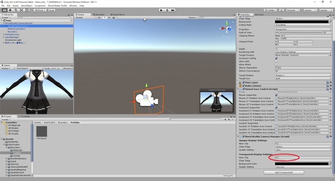Select the camera object in Scene
The image size is (335, 181).
coord(147,99)
